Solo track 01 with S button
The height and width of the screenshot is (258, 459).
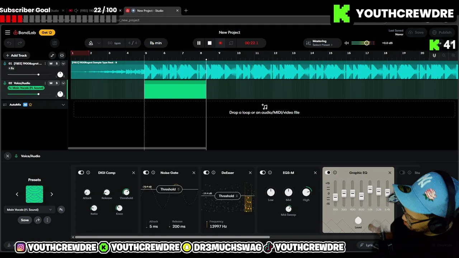[57, 63]
